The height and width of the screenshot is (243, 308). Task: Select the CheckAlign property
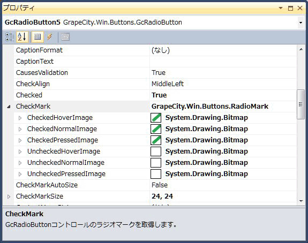[33, 84]
